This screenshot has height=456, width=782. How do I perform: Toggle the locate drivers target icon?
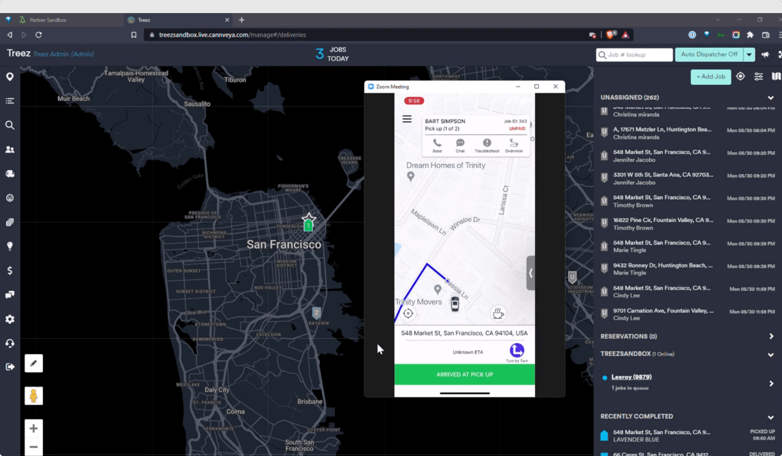pyautogui.click(x=740, y=76)
